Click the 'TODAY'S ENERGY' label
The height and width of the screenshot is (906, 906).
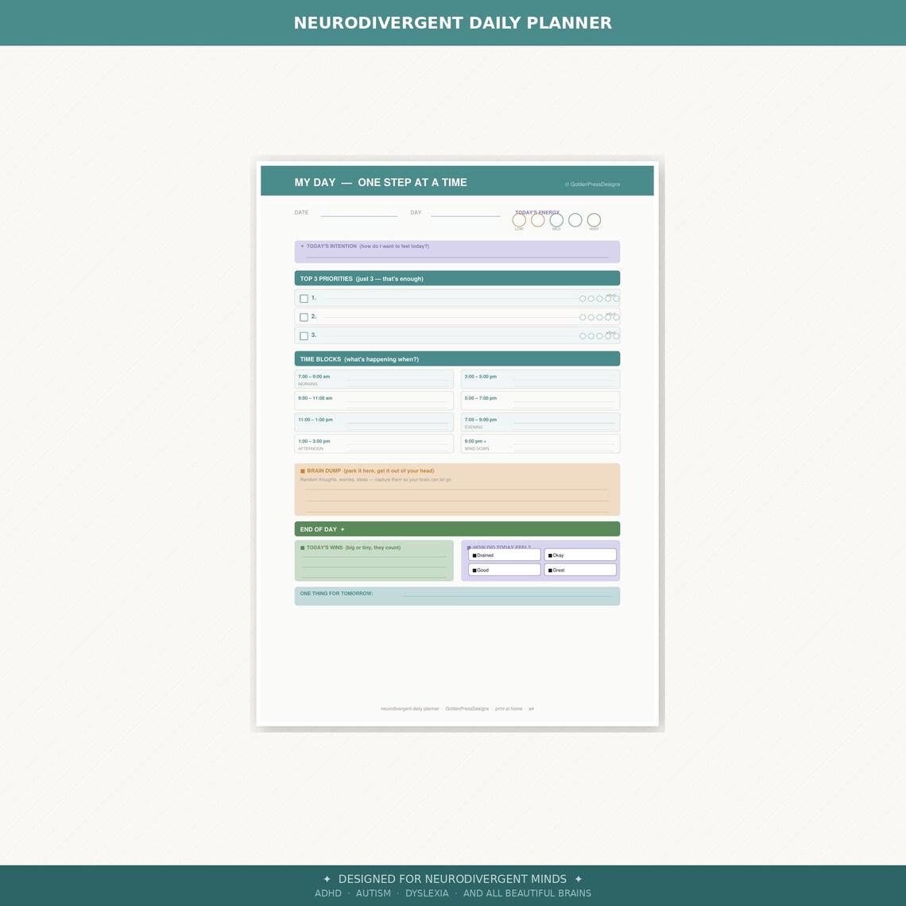click(x=537, y=213)
